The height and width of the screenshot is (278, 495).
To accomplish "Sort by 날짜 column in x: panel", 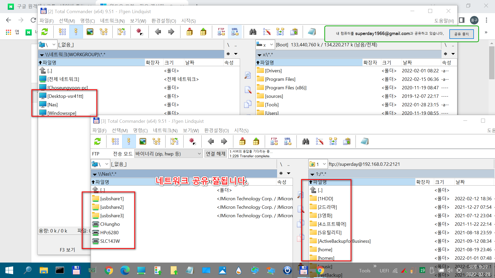I will [x=421, y=63].
